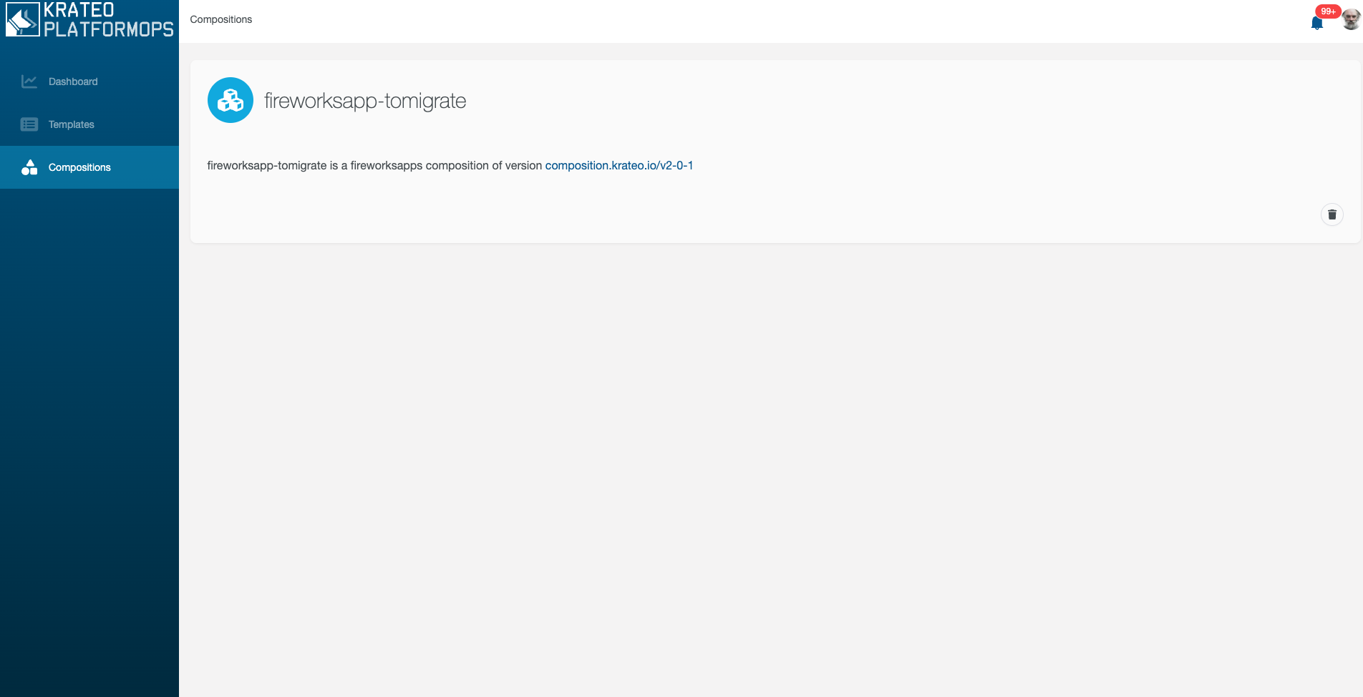Click the Dashboard chart icon
Image resolution: width=1363 pixels, height=697 pixels.
coord(29,81)
